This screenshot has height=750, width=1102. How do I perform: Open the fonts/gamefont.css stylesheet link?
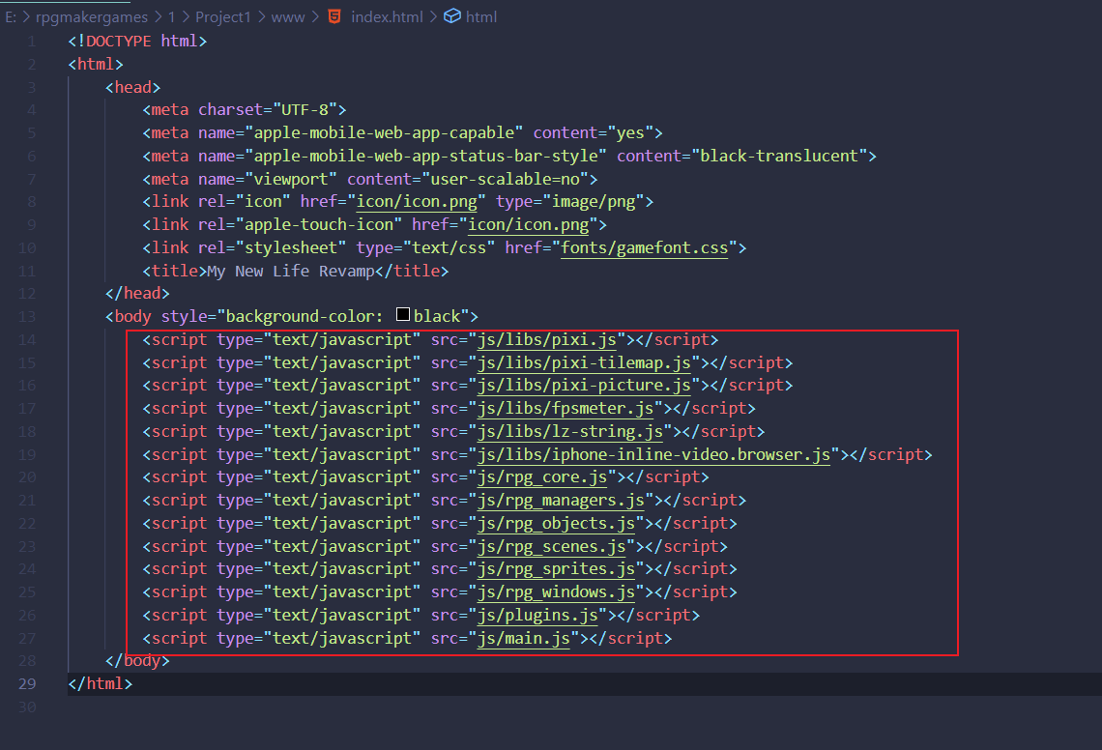pos(644,247)
